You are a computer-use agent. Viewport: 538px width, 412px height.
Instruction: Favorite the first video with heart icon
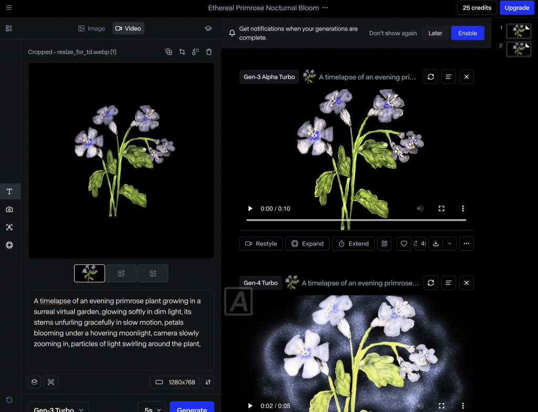click(x=404, y=243)
